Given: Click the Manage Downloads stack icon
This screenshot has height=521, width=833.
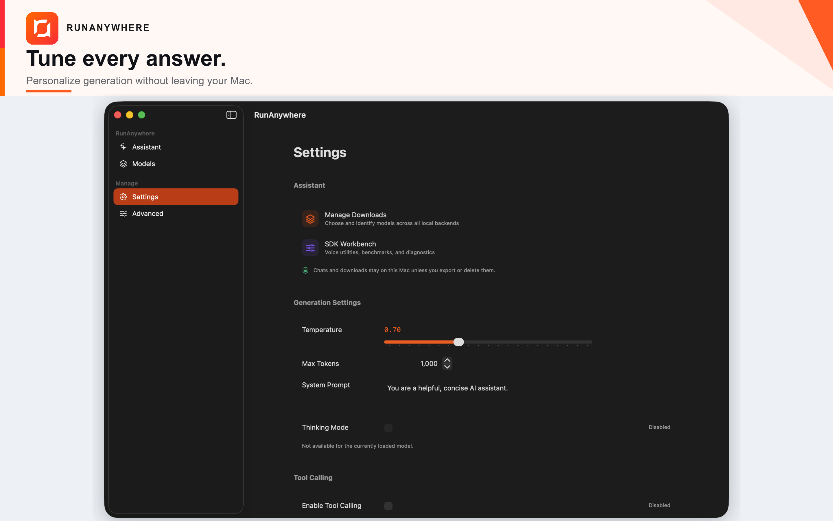Looking at the screenshot, I should coord(310,219).
